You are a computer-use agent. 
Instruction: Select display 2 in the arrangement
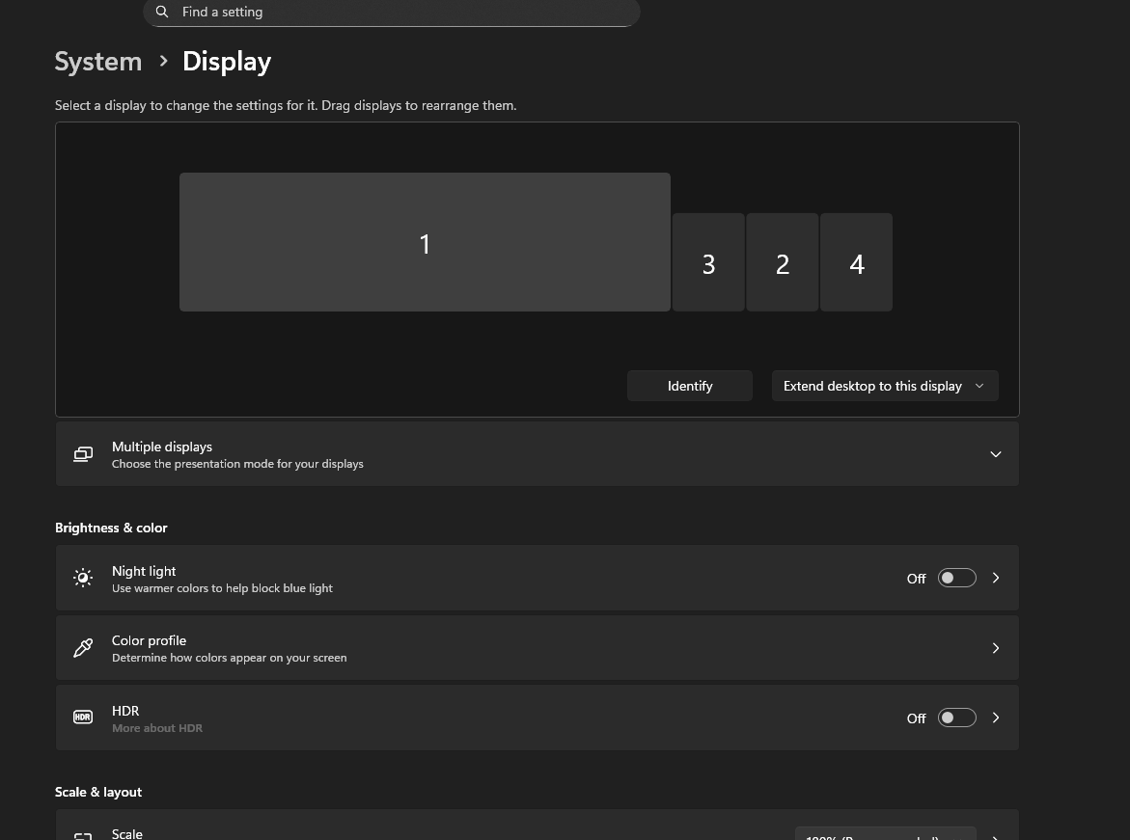[783, 262]
